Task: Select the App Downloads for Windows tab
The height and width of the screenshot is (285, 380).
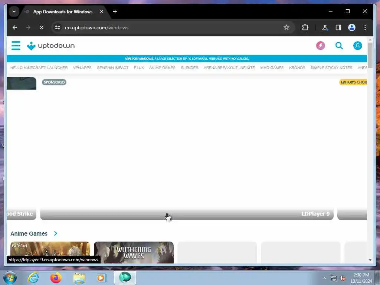Action: (x=63, y=12)
